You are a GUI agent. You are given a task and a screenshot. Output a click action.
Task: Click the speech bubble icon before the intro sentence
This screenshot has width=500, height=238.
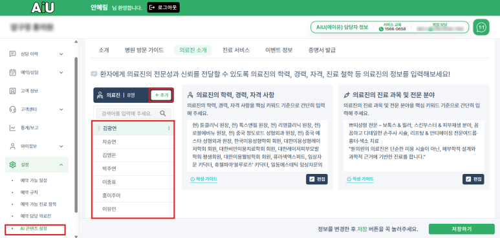click(x=93, y=74)
